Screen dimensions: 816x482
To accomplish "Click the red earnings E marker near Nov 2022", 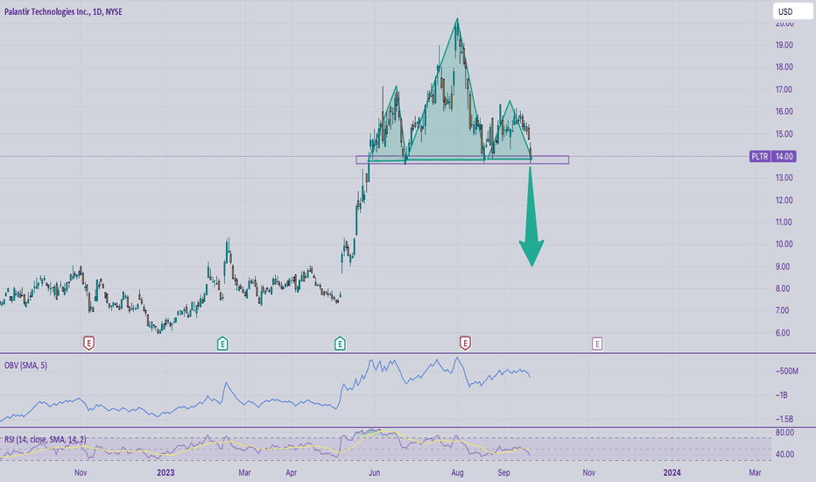I will point(89,344).
